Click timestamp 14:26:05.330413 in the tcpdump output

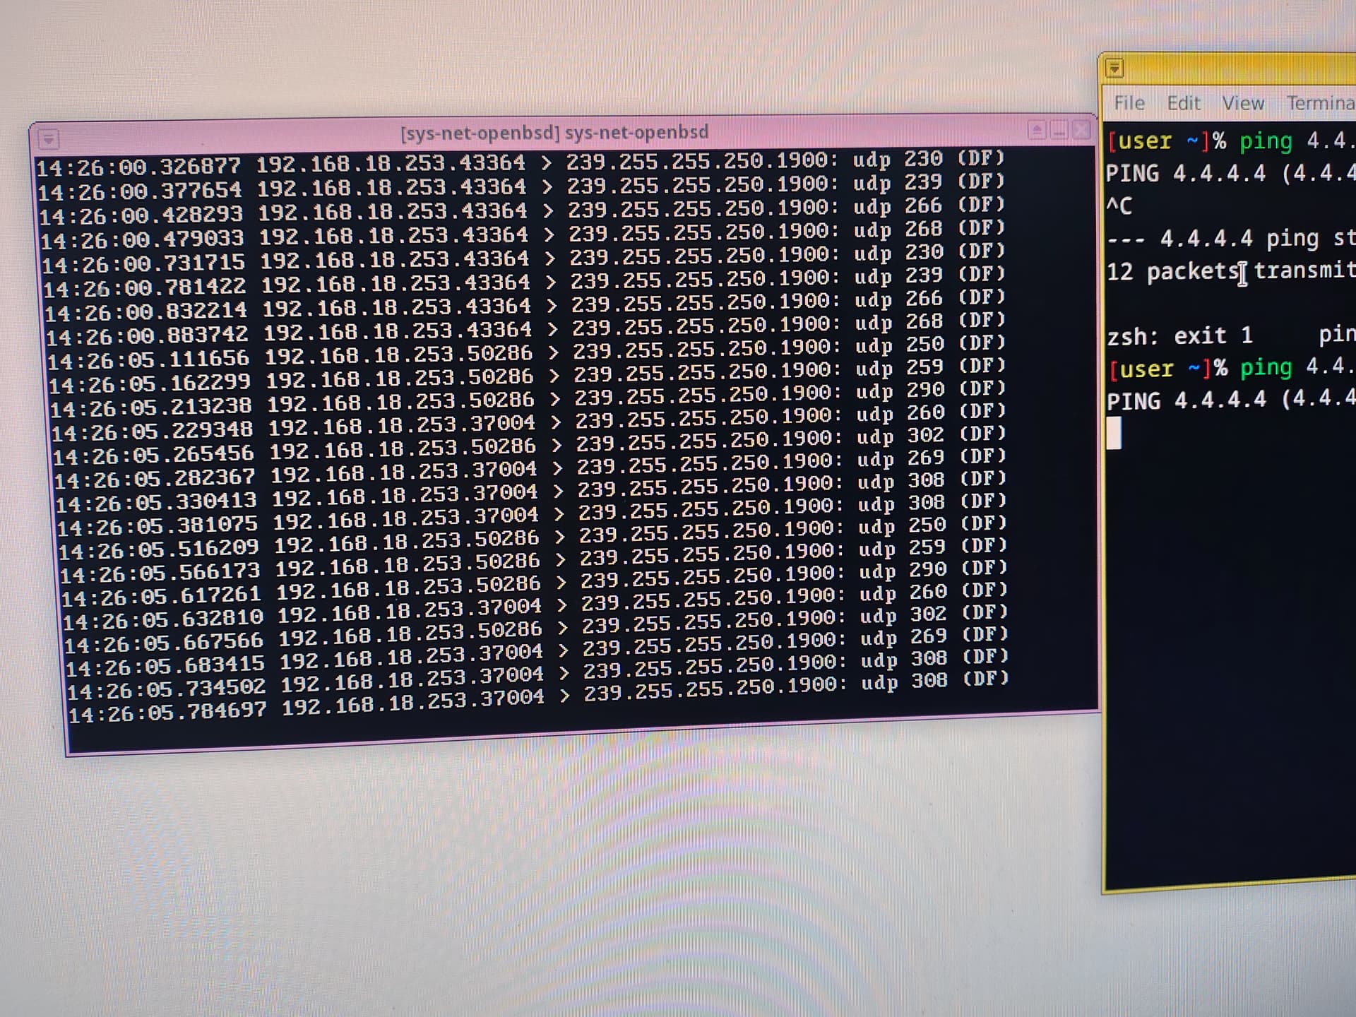tap(157, 502)
